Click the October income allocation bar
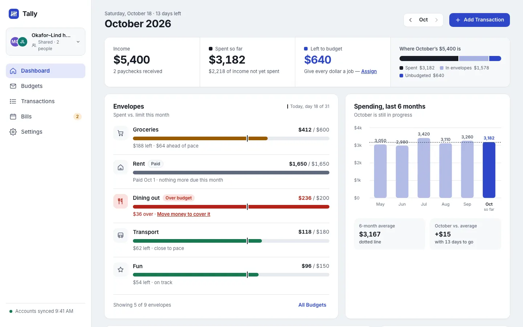 pos(450,58)
